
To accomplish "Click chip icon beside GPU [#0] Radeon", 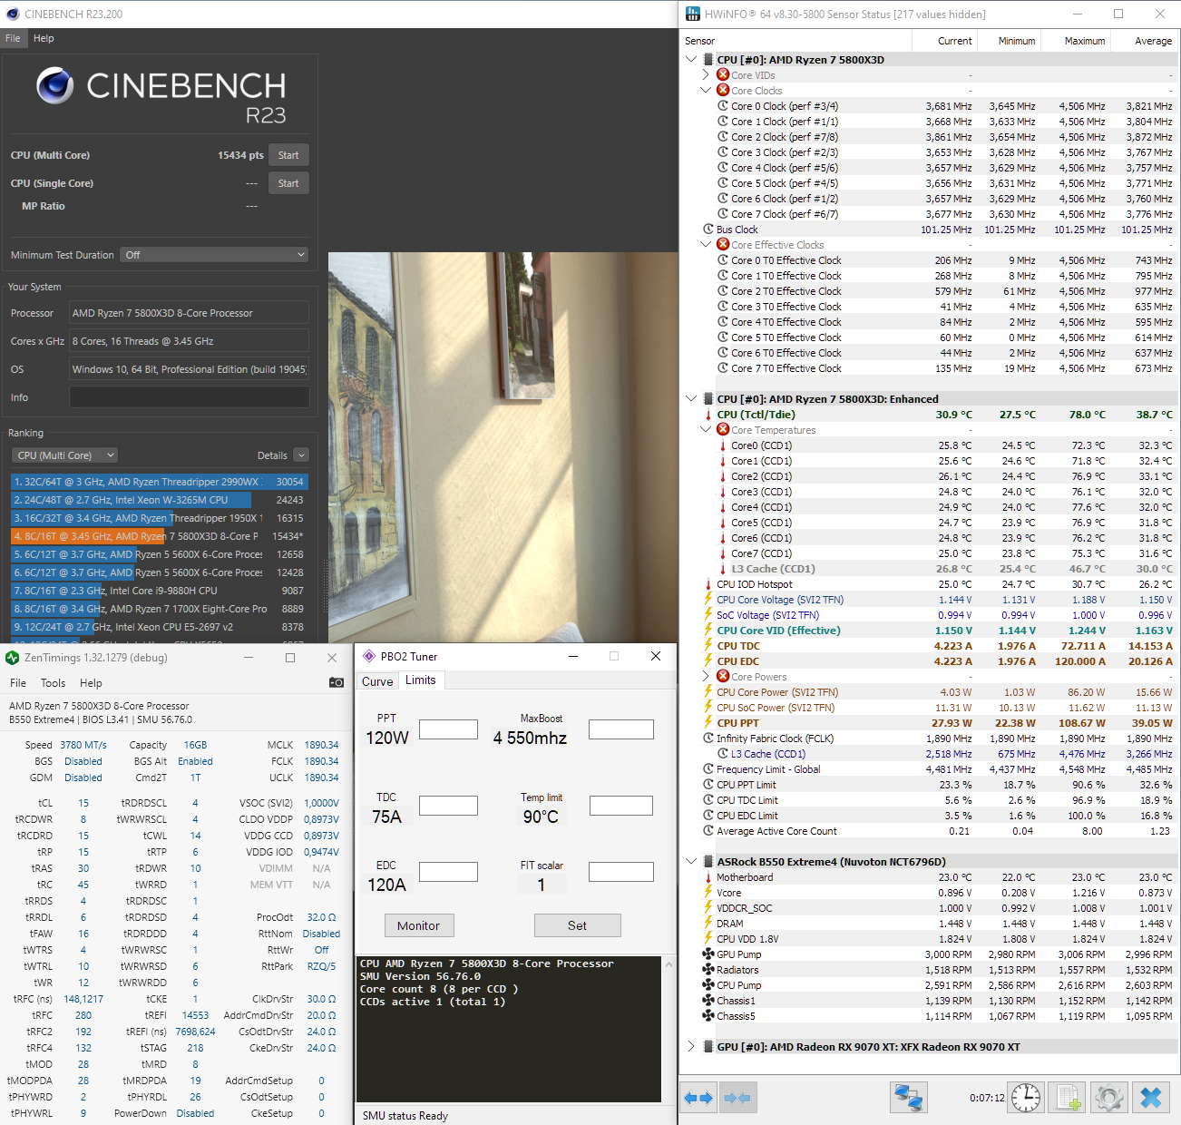I will coord(708,1047).
